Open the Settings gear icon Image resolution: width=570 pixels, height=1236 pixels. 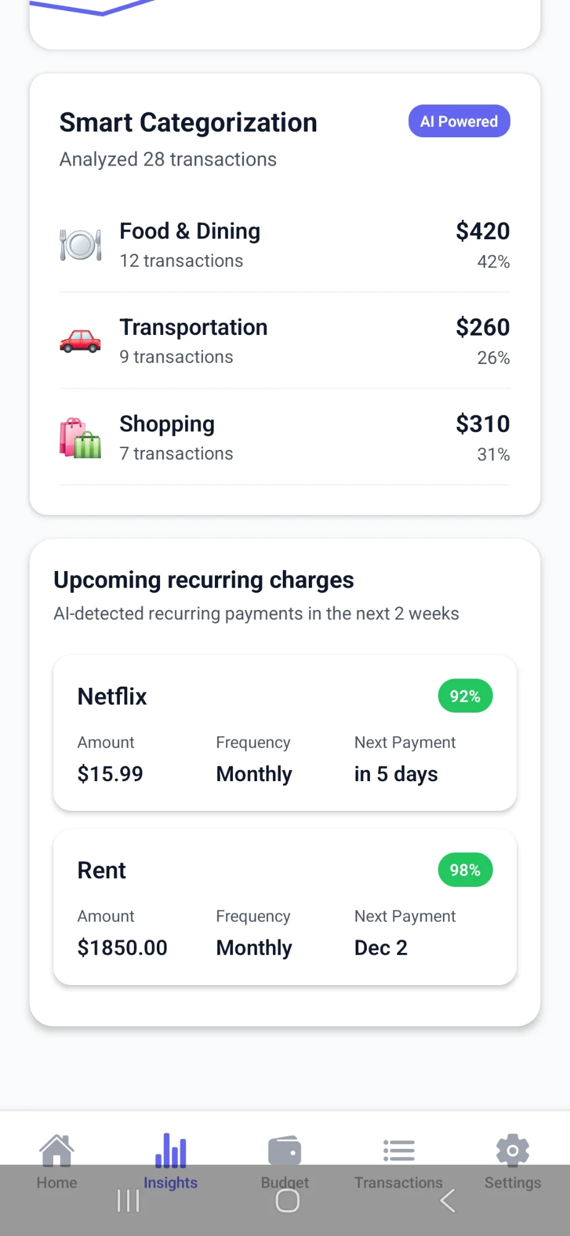513,1151
